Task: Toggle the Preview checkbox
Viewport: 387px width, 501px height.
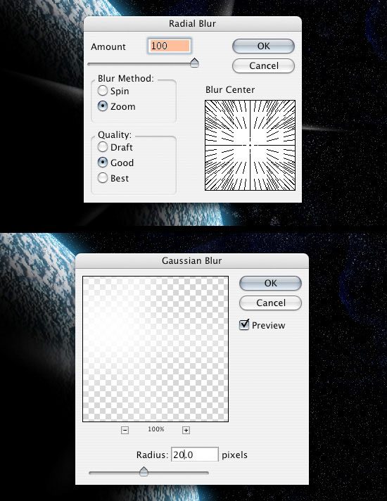Action: pos(244,325)
